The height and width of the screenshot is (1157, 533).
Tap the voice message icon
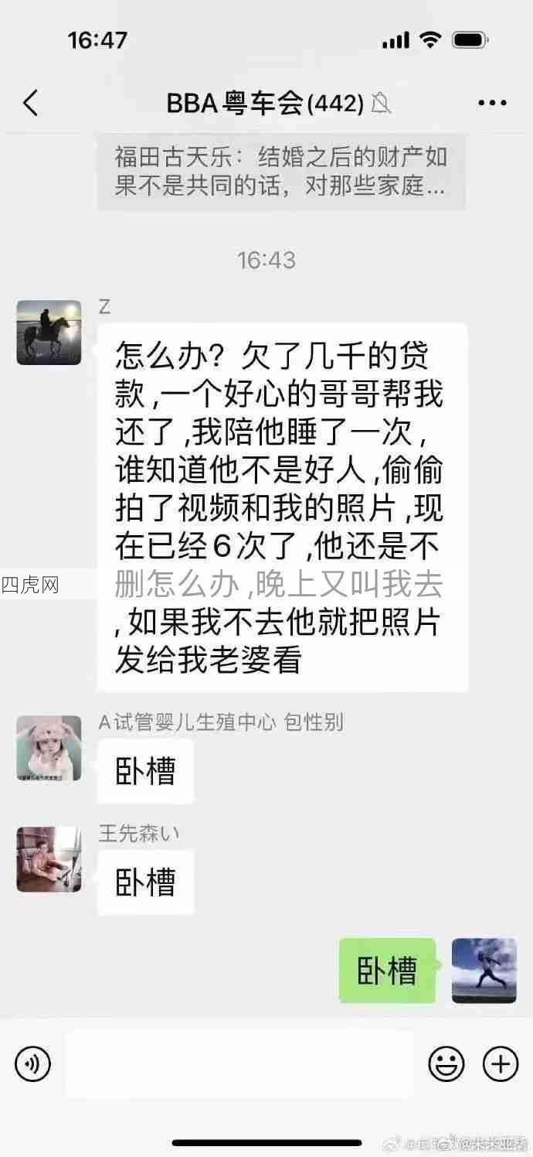(32, 1064)
